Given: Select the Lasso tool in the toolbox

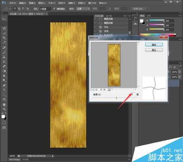Looking at the screenshot, I should (4, 28).
